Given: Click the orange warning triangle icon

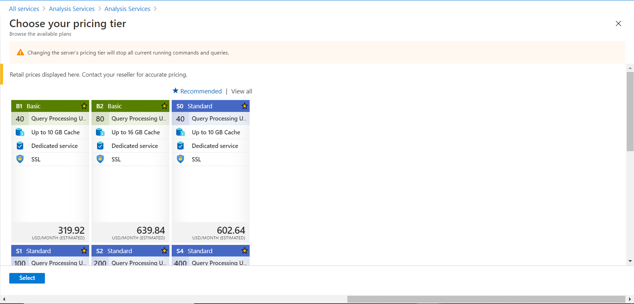Looking at the screenshot, I should click(20, 52).
